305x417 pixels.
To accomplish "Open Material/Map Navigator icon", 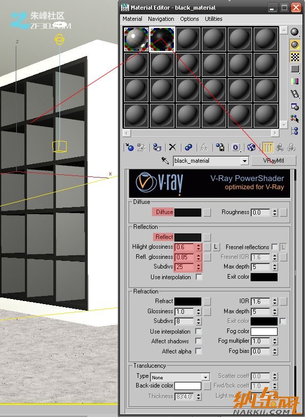I will click(x=295, y=131).
